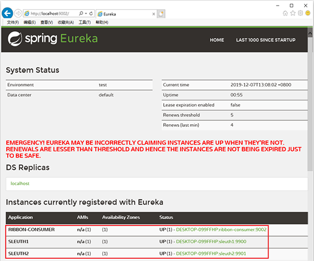Viewport: 314px width, 261px height.
Task: Click the page's vertical scrollbar thumb
Action: tap(310, 104)
